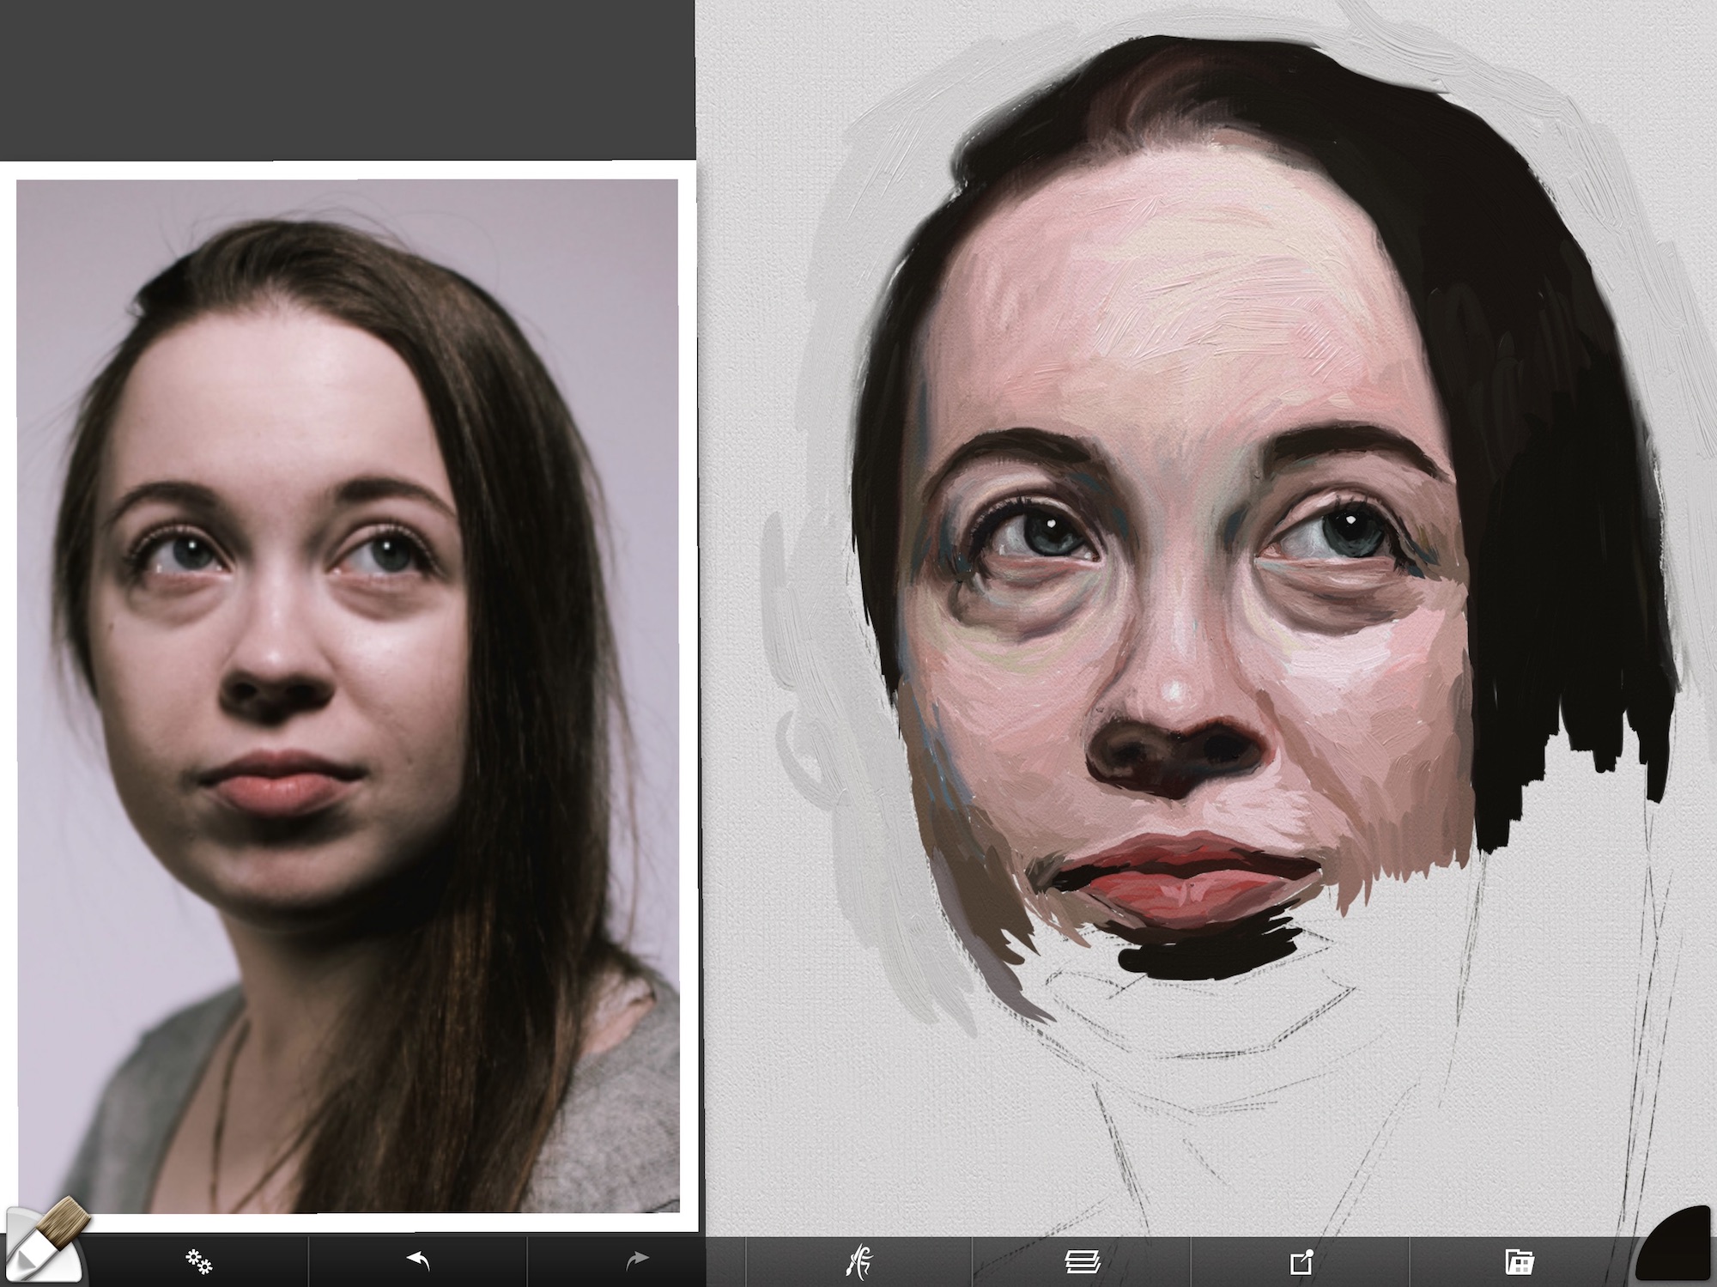Viewport: 1717px width, 1287px height.
Task: Open the Layers panel icon
Action: click(1082, 1261)
